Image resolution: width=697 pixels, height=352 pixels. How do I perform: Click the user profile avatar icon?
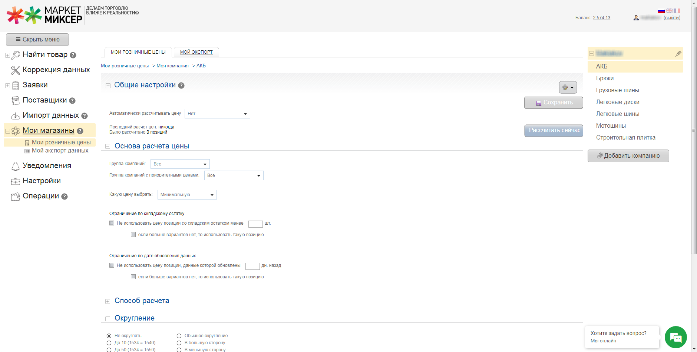pyautogui.click(x=636, y=18)
